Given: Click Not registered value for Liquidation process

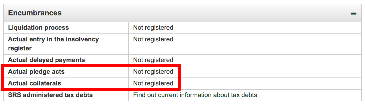Looking at the screenshot, I should point(153,28).
